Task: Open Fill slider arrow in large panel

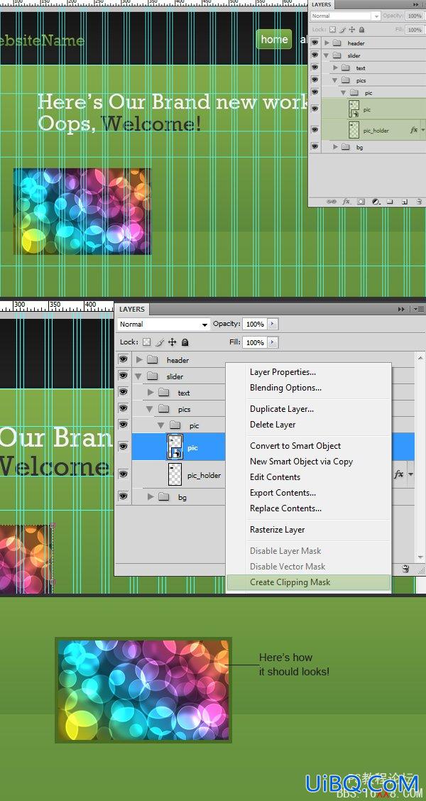Action: click(273, 342)
